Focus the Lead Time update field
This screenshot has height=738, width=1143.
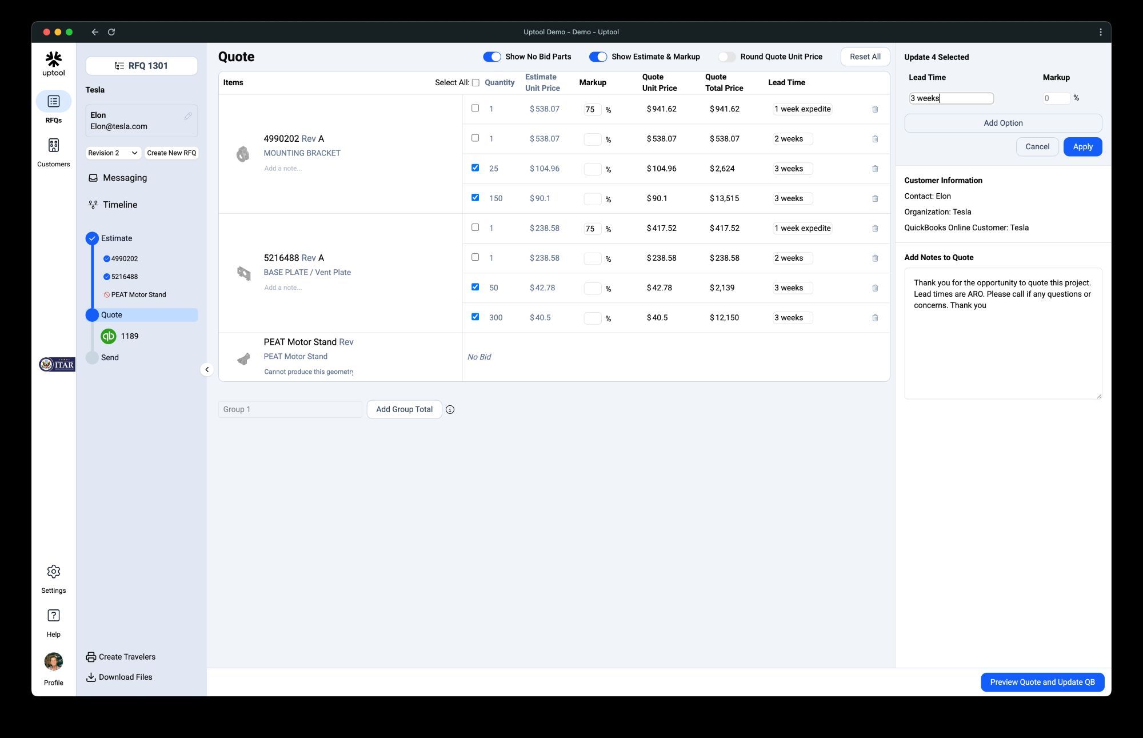click(x=952, y=98)
